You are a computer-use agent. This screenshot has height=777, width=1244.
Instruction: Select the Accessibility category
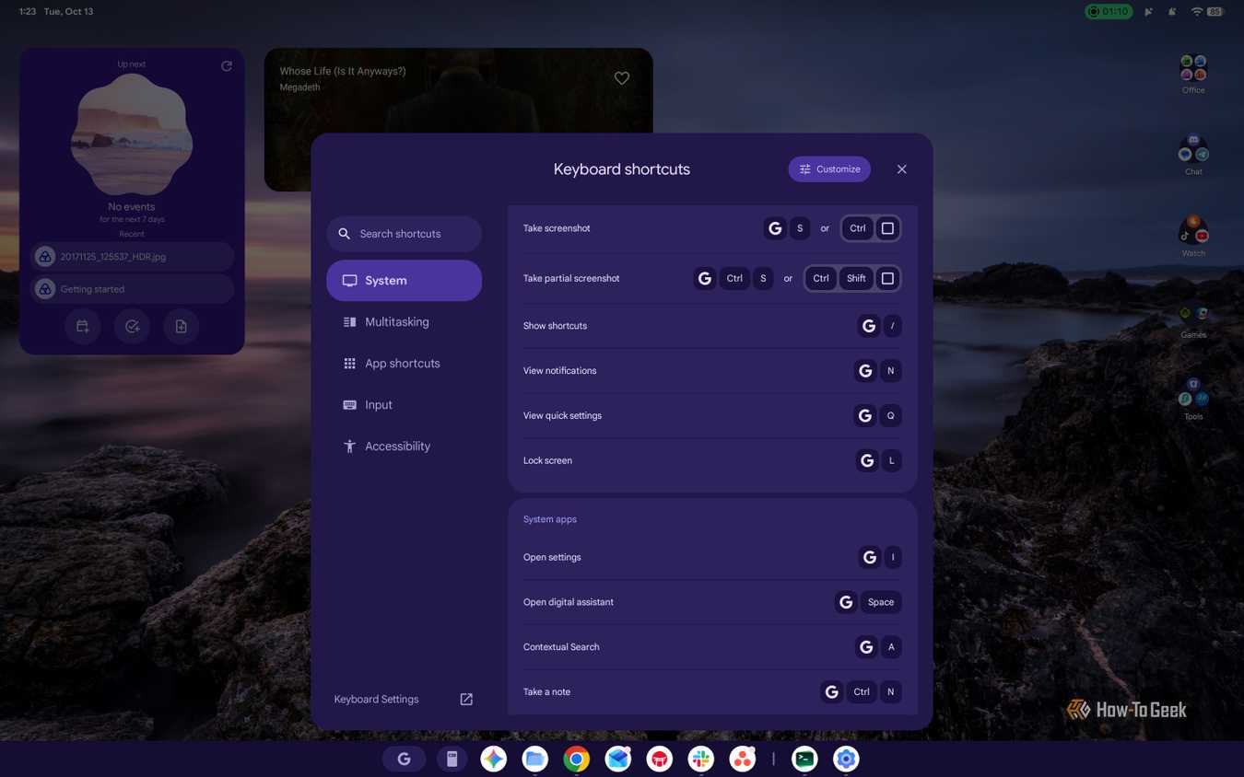click(x=404, y=446)
